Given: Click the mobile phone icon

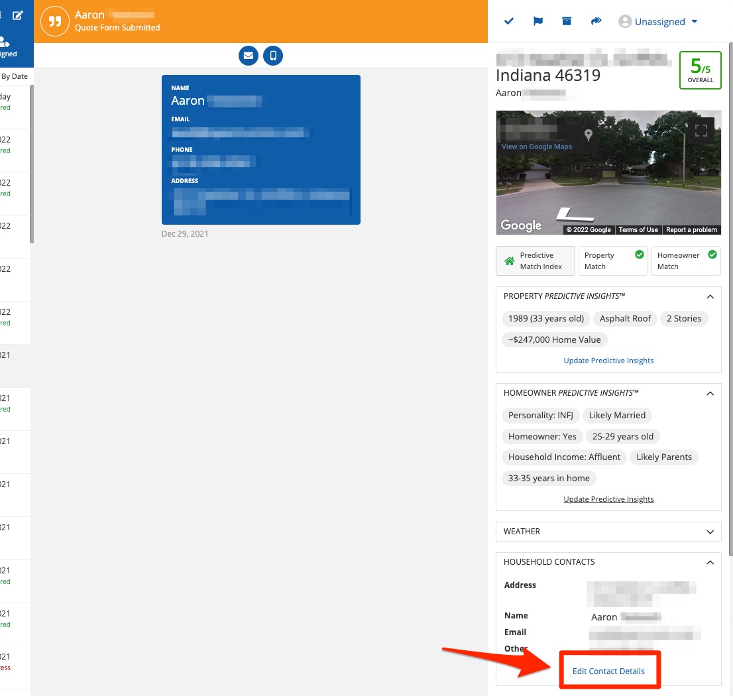Looking at the screenshot, I should [x=273, y=56].
